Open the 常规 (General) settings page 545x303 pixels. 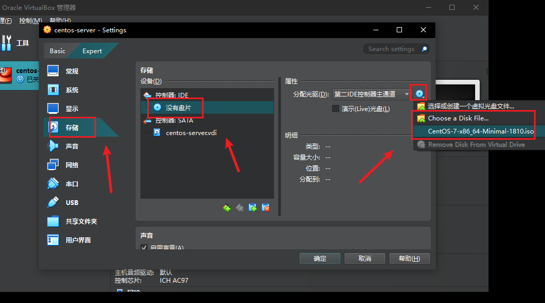[63, 71]
